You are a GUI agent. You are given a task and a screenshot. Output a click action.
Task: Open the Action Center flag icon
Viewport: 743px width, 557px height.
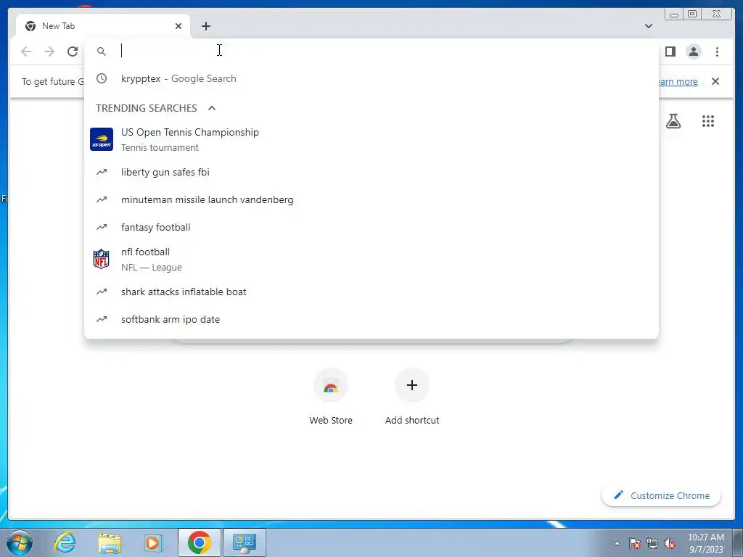(635, 543)
